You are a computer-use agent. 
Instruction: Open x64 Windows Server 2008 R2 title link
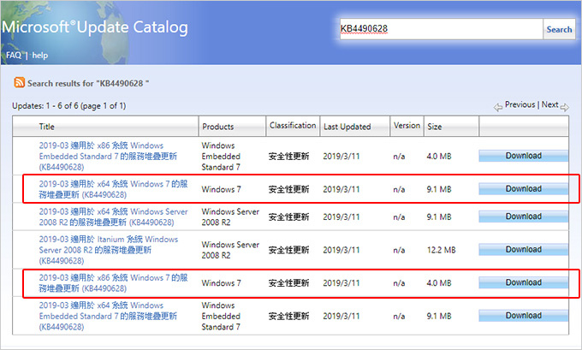pos(113,217)
